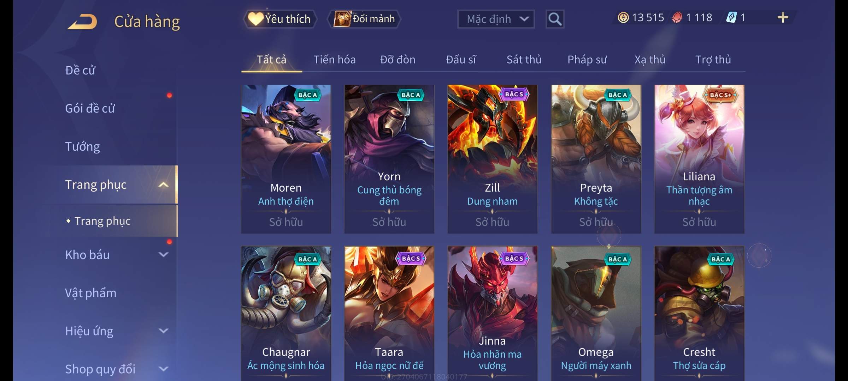Select the Zill Dung nham skin card
This screenshot has height=381, width=848.
point(493,159)
